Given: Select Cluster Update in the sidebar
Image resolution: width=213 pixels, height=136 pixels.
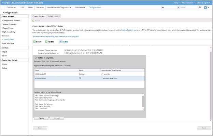Looking at the screenshot, I should 8,40.
